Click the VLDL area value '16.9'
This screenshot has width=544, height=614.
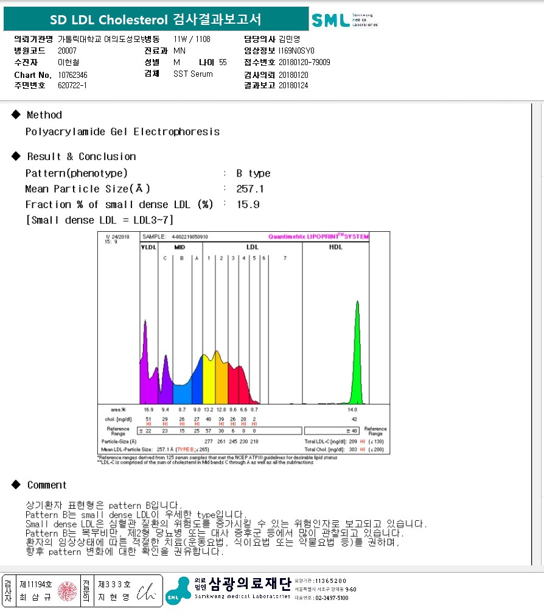(148, 410)
